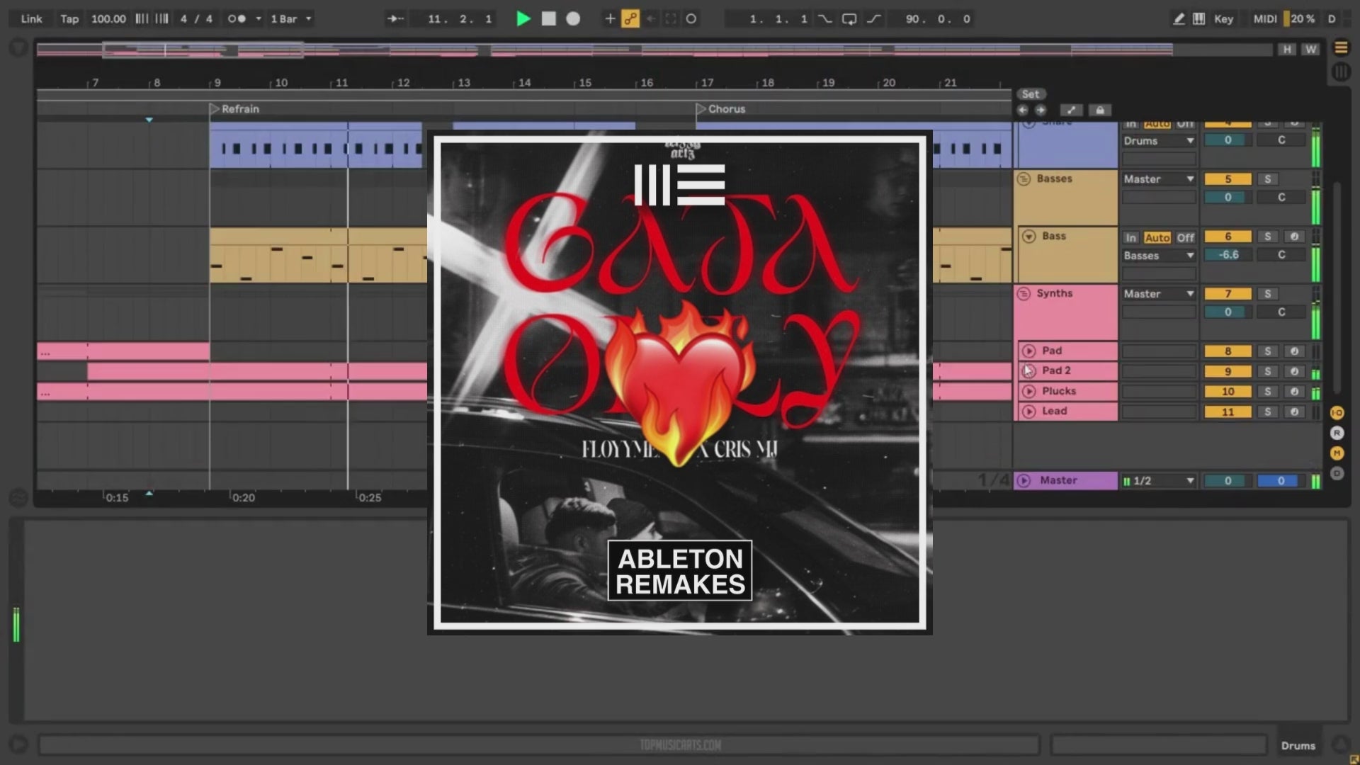Unfold the Lead track

(1029, 412)
